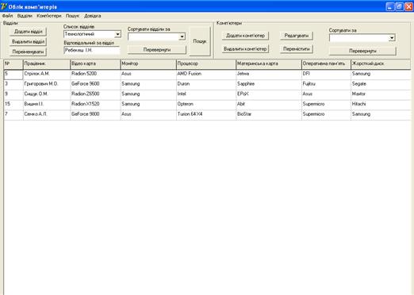Click the Додати відділ button
Image resolution: width=414 pixels, height=295 pixels.
click(x=28, y=32)
